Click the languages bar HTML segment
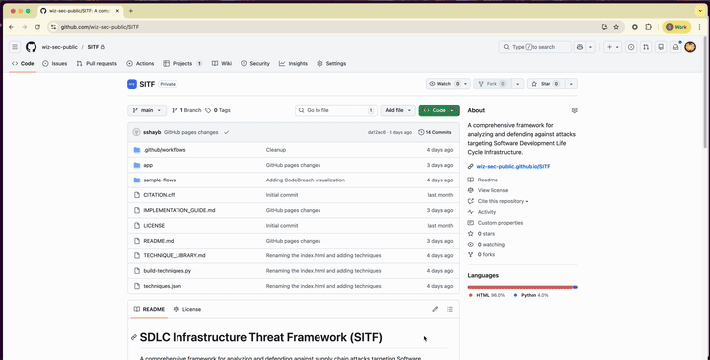The width and height of the screenshot is (710, 360). point(521,287)
